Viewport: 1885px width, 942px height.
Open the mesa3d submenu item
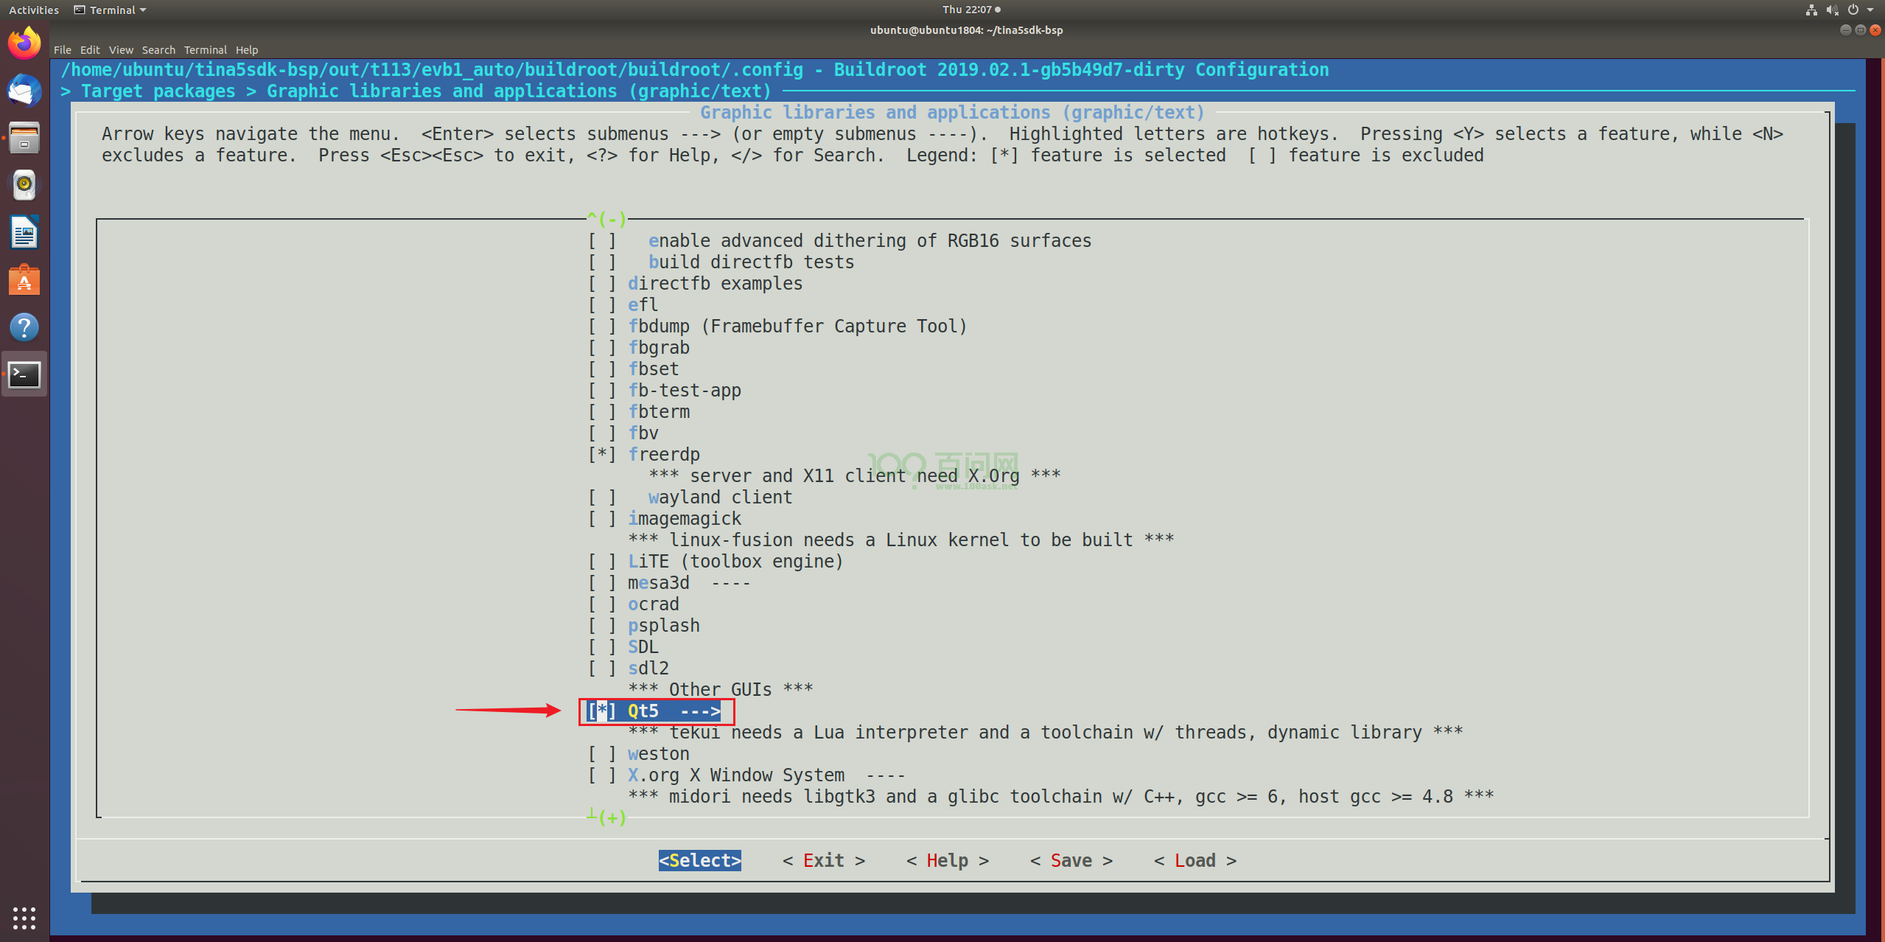(658, 583)
